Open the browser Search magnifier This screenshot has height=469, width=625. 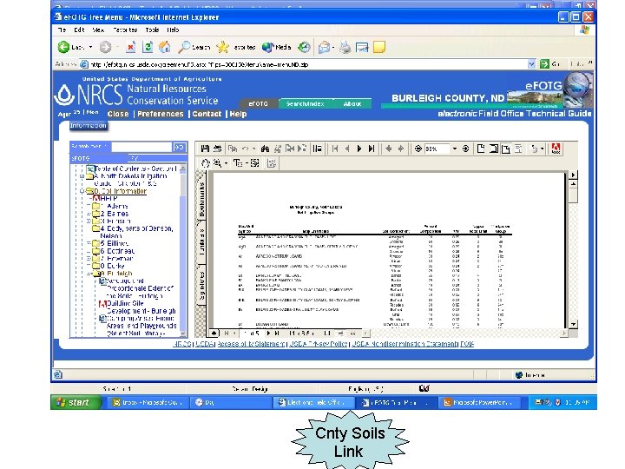point(184,47)
